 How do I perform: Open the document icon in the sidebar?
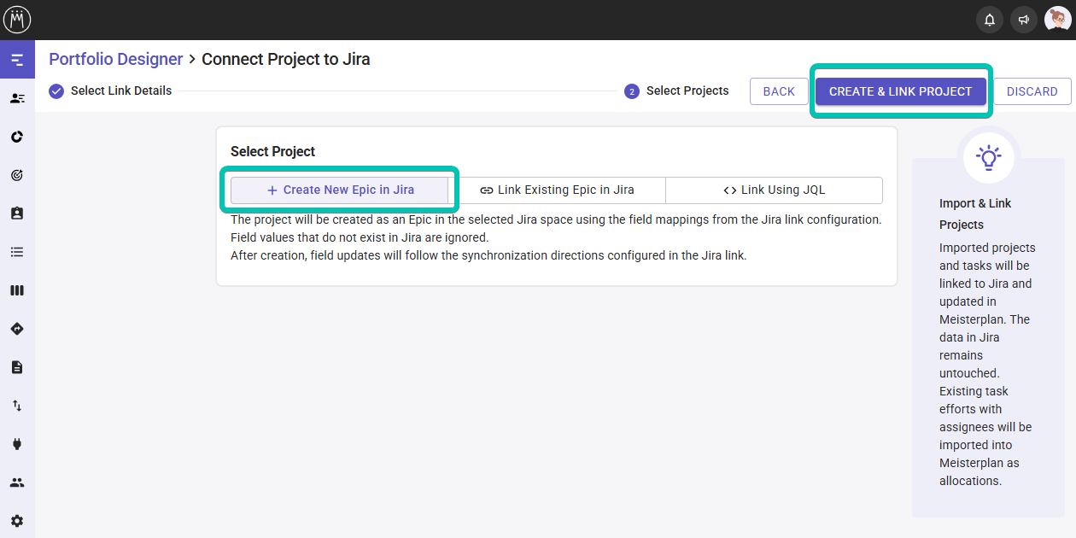point(17,367)
